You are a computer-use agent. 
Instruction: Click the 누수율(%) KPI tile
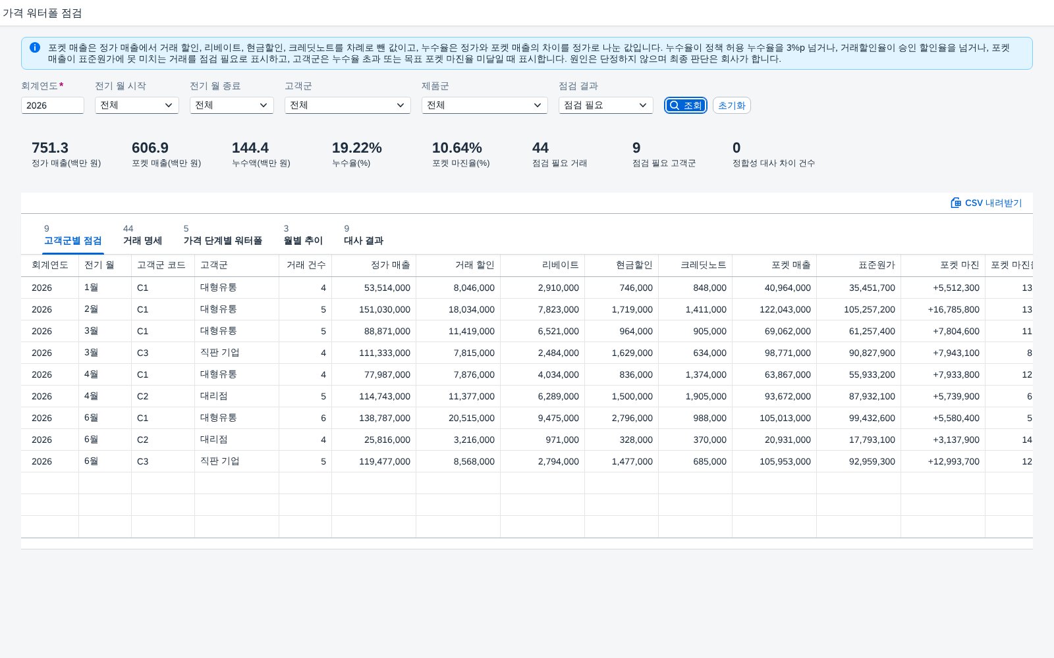357,154
